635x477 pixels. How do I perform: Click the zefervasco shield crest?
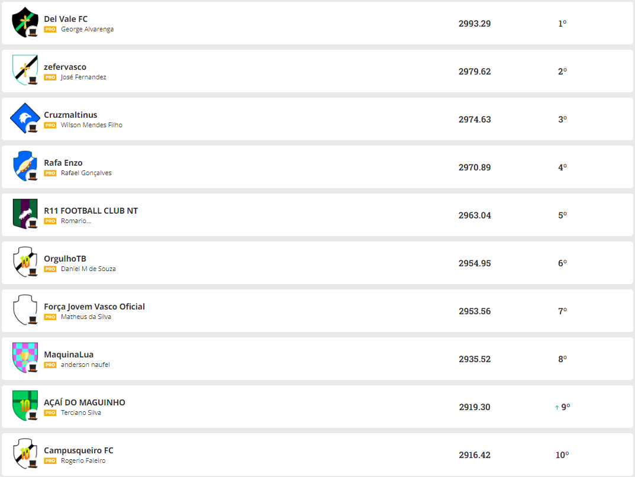(25, 70)
